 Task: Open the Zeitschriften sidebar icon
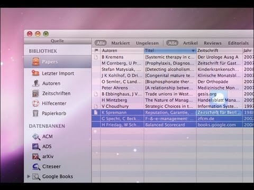(35, 93)
